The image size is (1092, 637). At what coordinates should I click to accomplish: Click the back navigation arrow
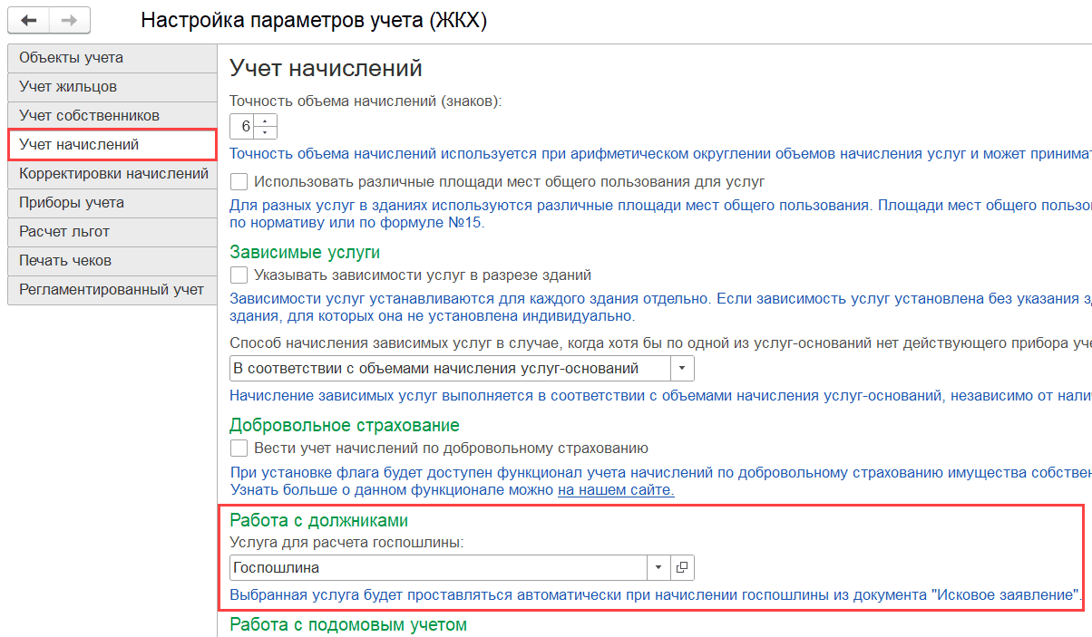tap(27, 20)
